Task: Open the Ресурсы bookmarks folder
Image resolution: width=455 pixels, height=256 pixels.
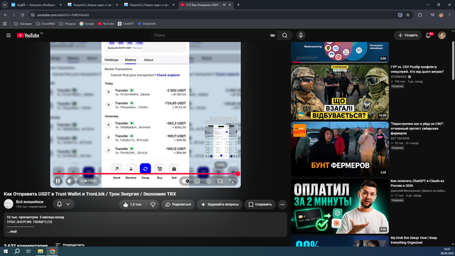Action: click(68, 23)
